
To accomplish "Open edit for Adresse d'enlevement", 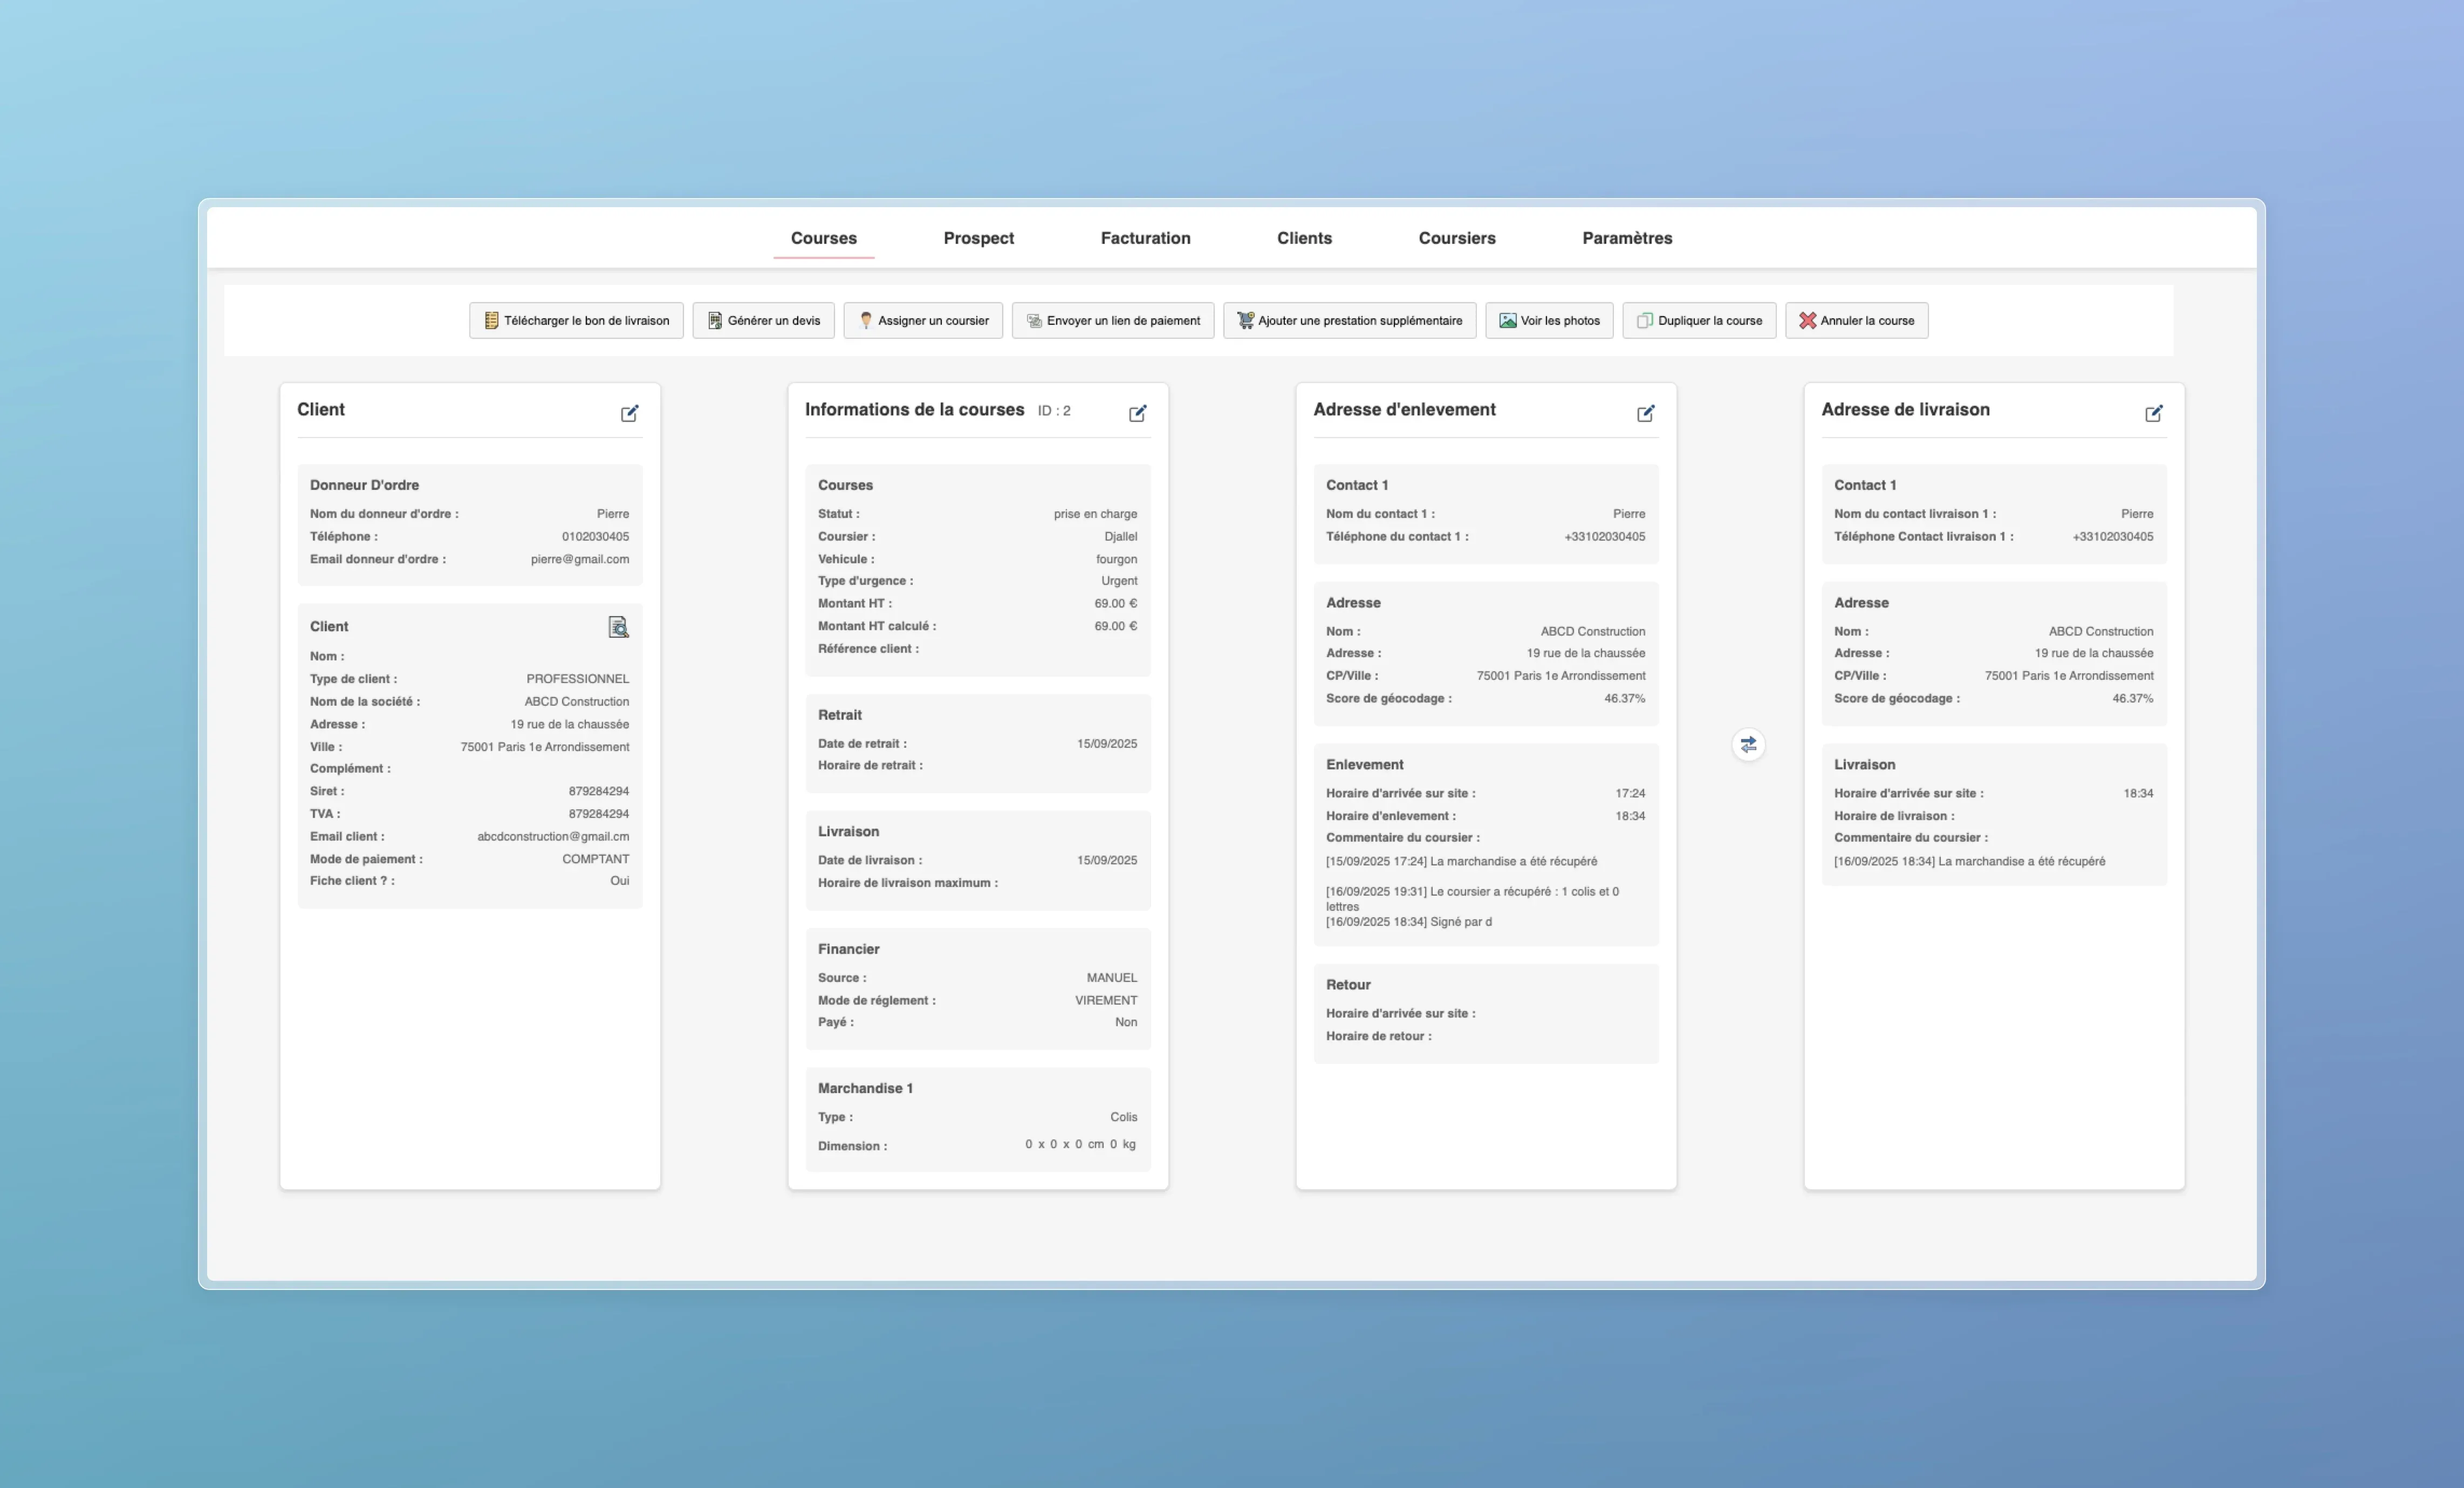I will 1645,413.
